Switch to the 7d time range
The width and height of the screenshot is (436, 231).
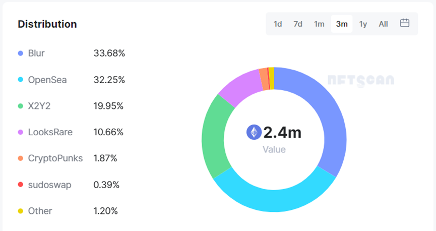pos(298,24)
